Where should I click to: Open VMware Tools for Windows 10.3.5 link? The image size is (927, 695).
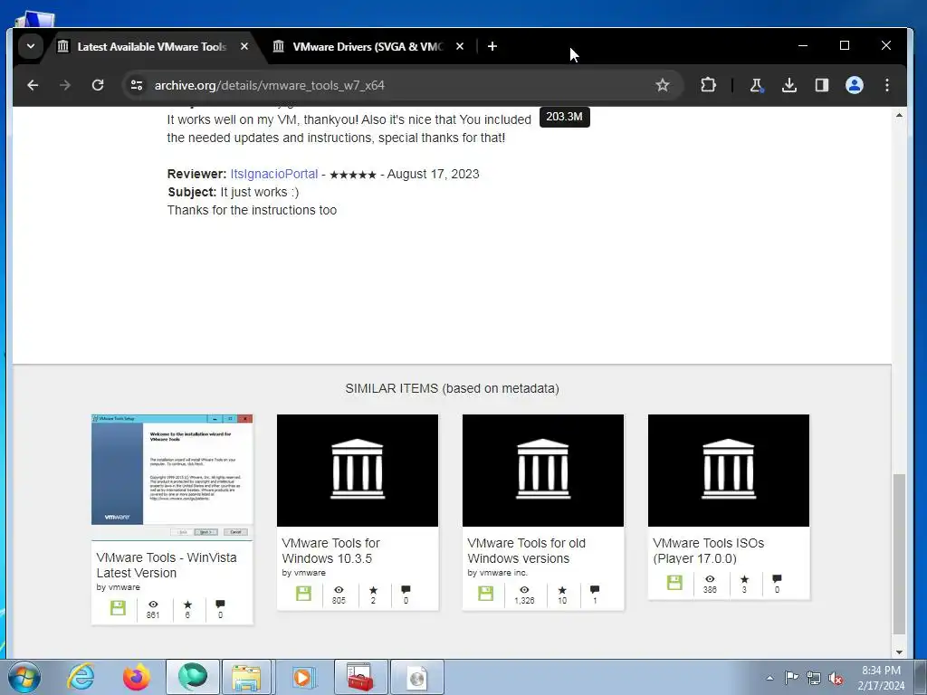point(330,551)
